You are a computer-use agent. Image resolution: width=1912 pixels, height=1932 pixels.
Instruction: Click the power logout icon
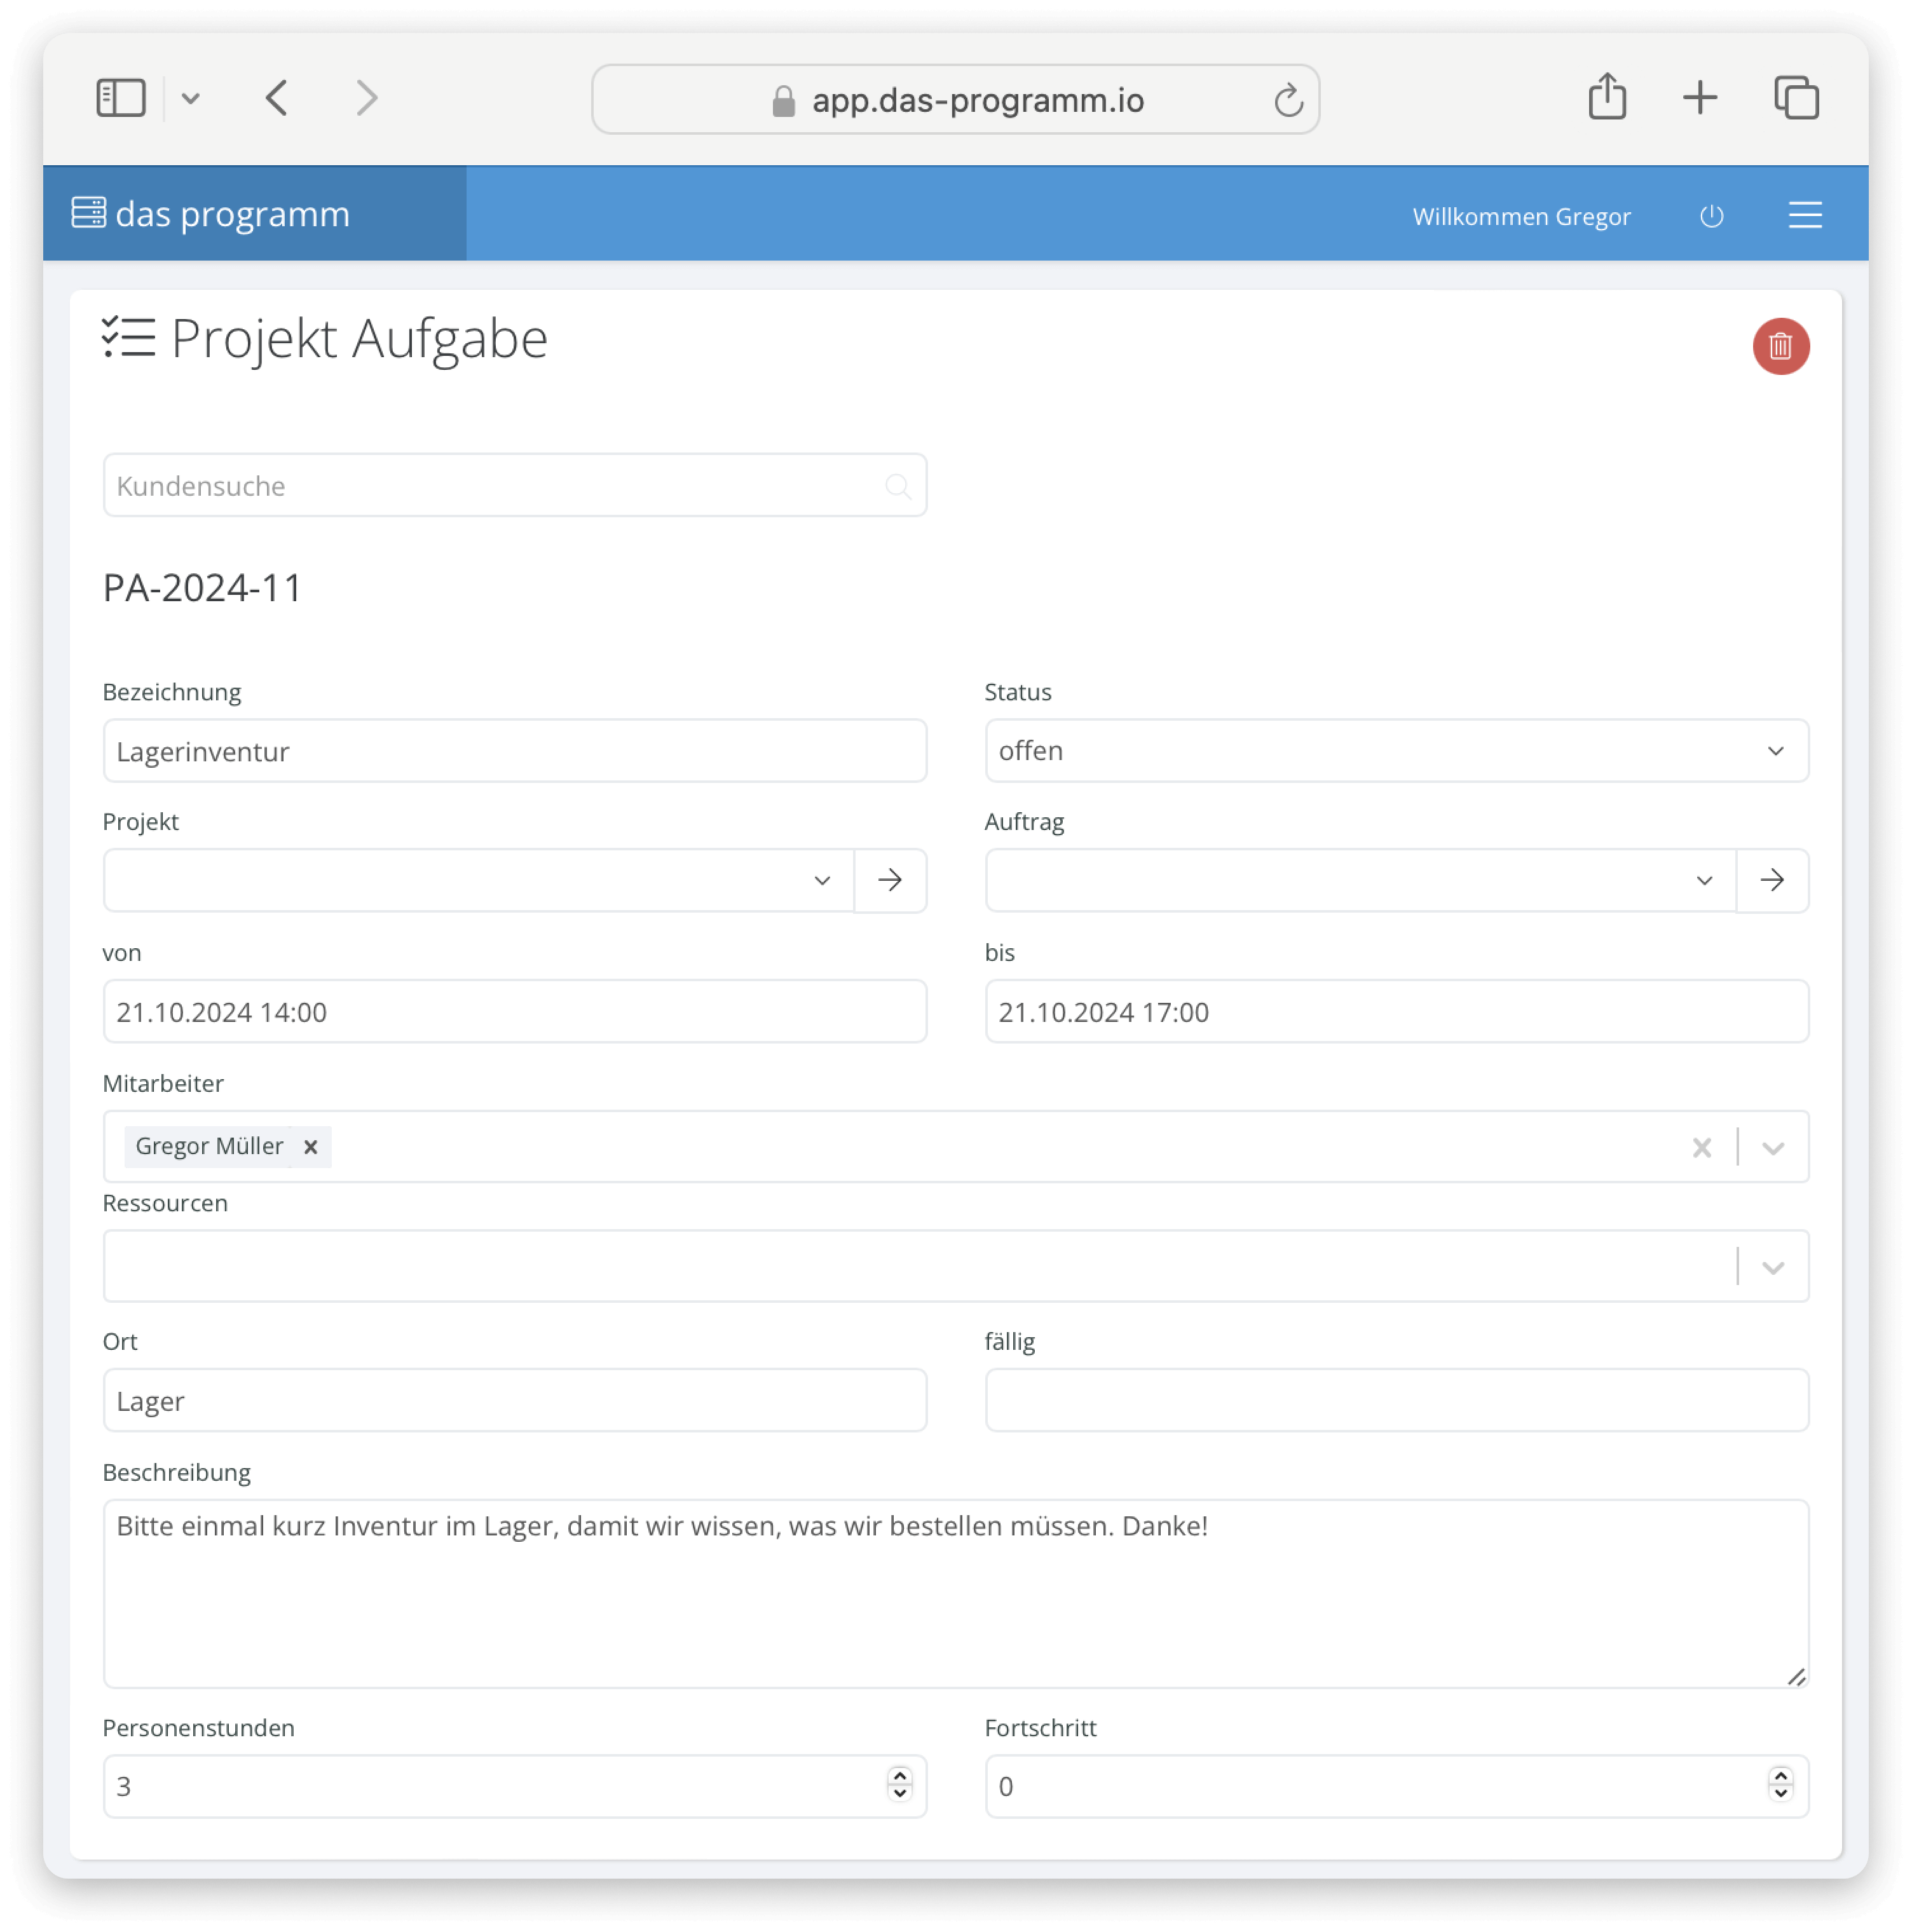[x=1711, y=216]
